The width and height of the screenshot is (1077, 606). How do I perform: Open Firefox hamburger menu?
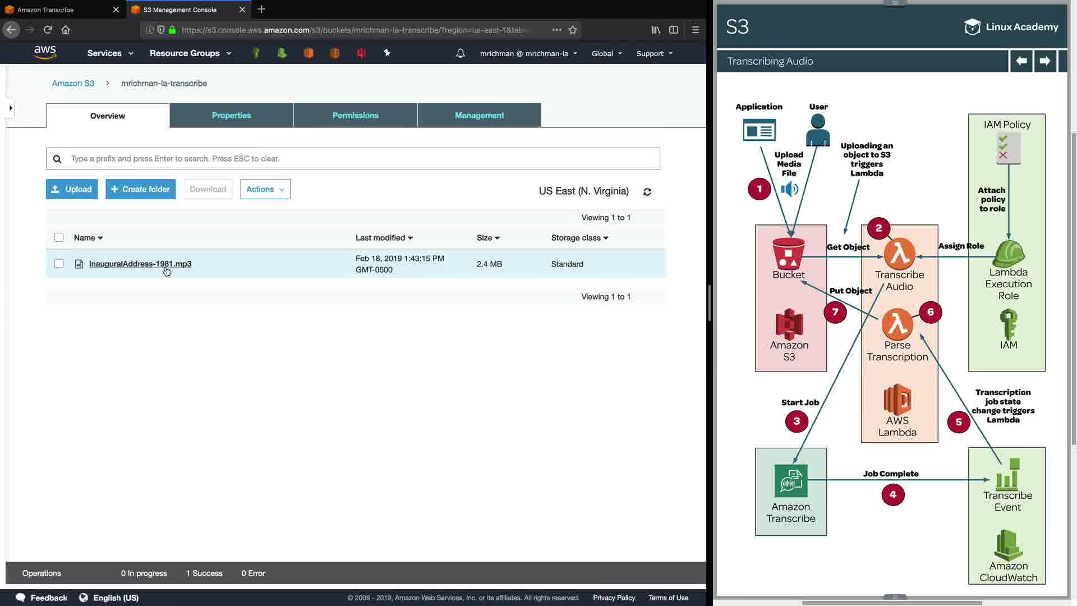click(x=696, y=30)
